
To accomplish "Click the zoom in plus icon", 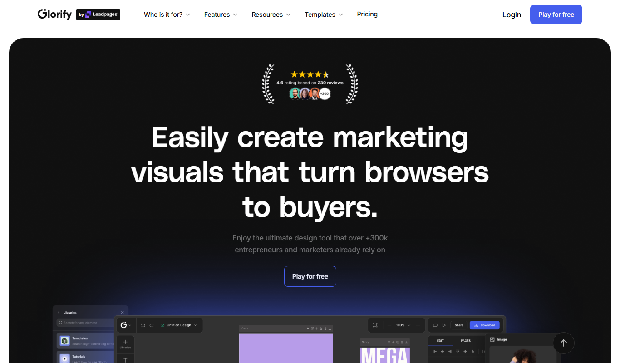I will coord(418,325).
